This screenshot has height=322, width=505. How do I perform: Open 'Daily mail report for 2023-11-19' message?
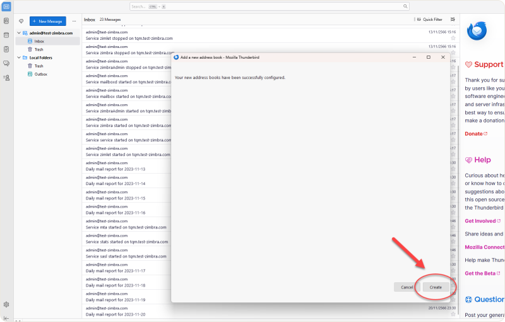[x=127, y=297]
